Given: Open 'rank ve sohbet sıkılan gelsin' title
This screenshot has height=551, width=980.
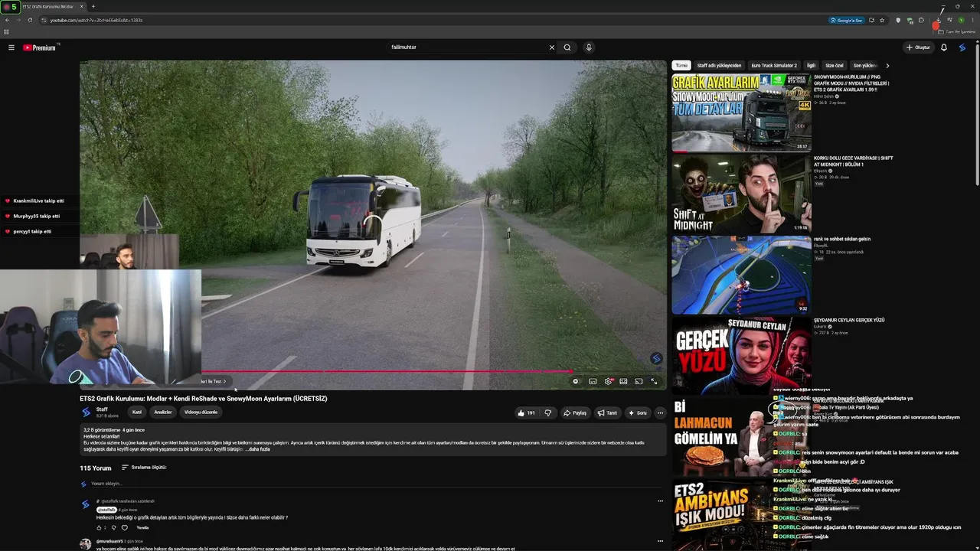Looking at the screenshot, I should pyautogui.click(x=842, y=239).
